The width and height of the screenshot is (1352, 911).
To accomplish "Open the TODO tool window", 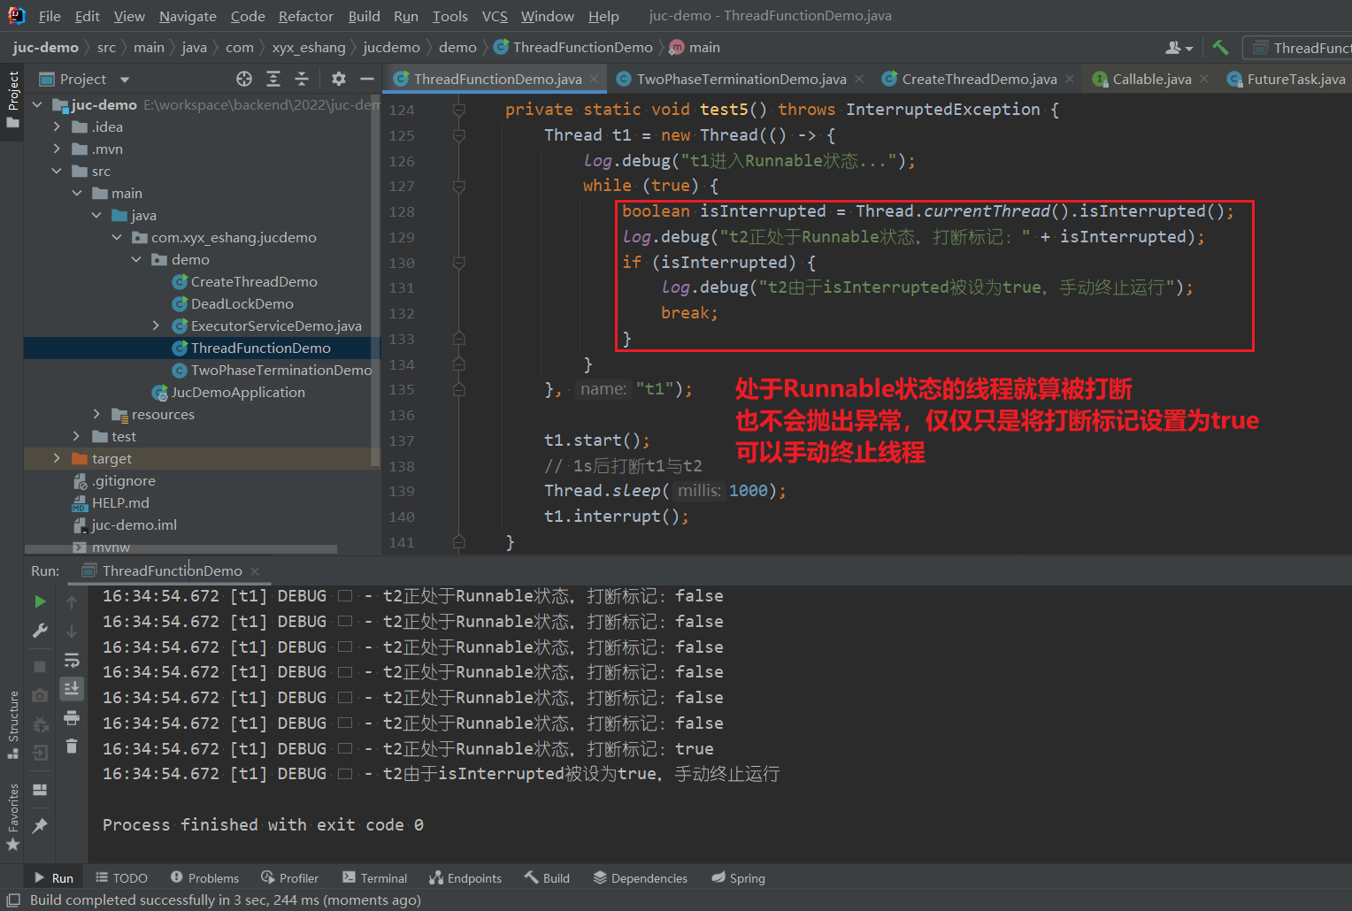I will [122, 878].
